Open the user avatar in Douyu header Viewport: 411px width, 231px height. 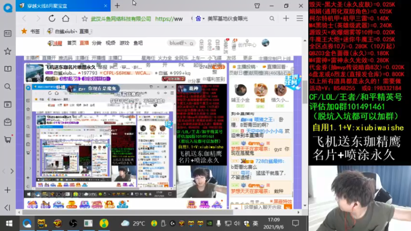[x=265, y=43]
